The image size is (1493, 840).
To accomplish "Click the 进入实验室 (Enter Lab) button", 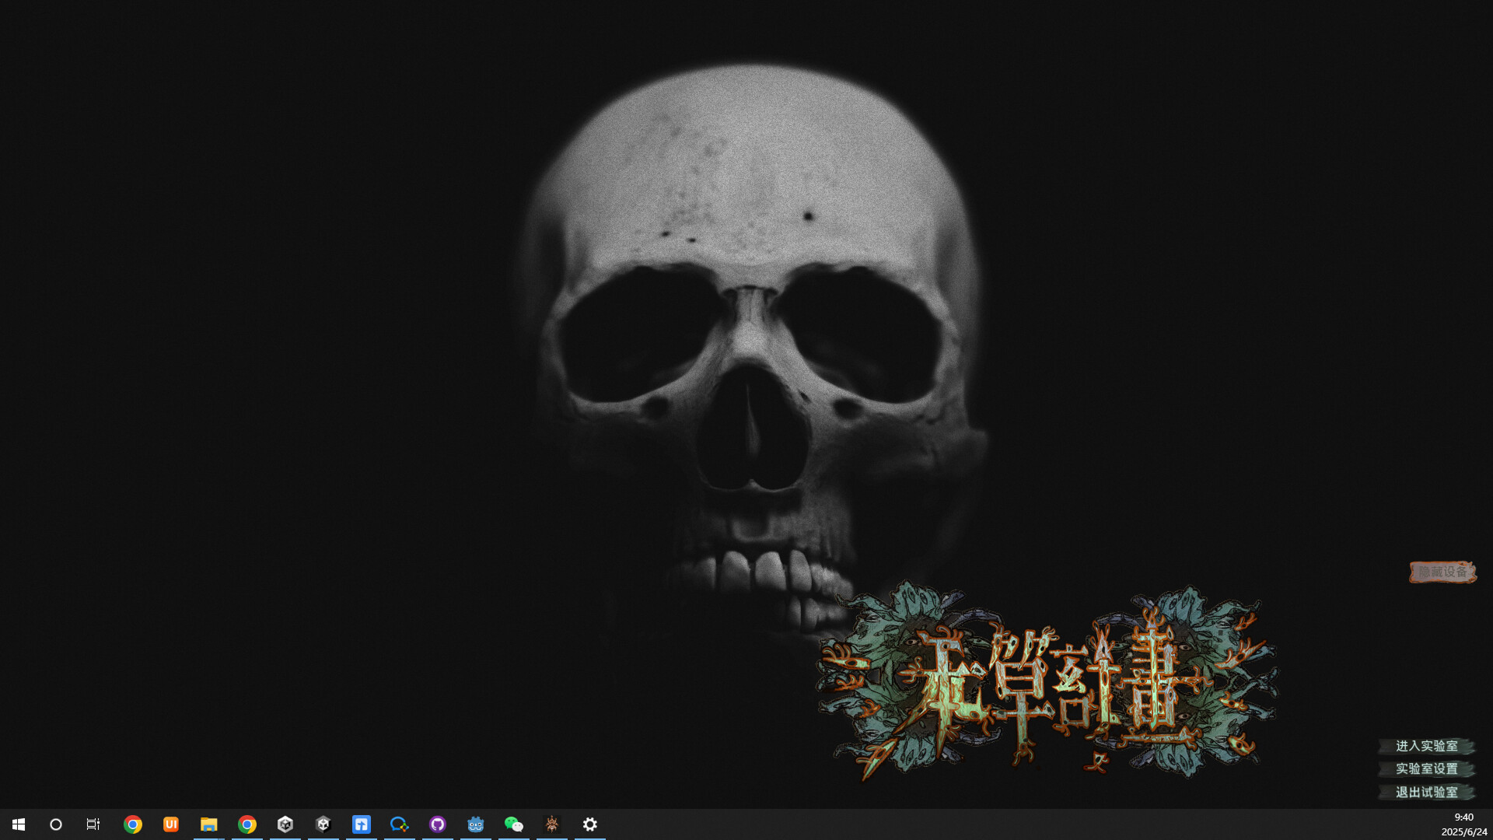I will [1428, 747].
